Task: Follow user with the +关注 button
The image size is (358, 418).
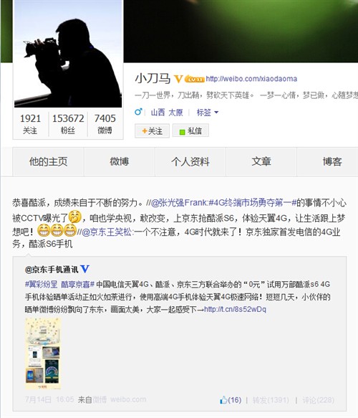Action: (x=152, y=130)
